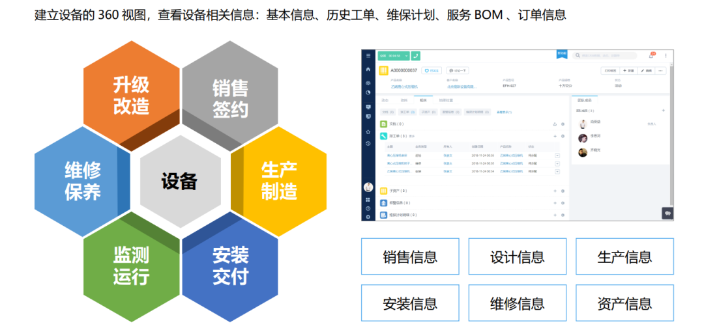Click the blue 安装交付 hexagon
Screen dimensions: 704x328
pyautogui.click(x=230, y=267)
